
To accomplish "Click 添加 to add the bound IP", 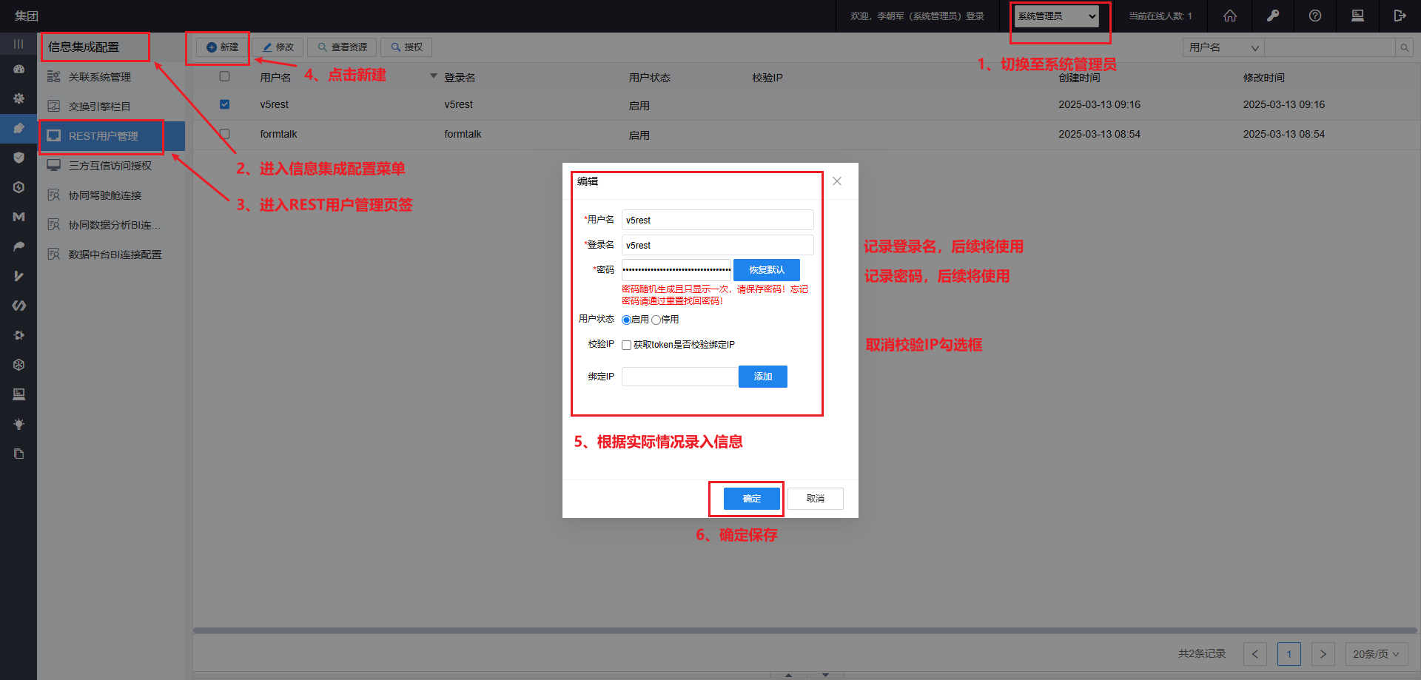I will click(763, 377).
